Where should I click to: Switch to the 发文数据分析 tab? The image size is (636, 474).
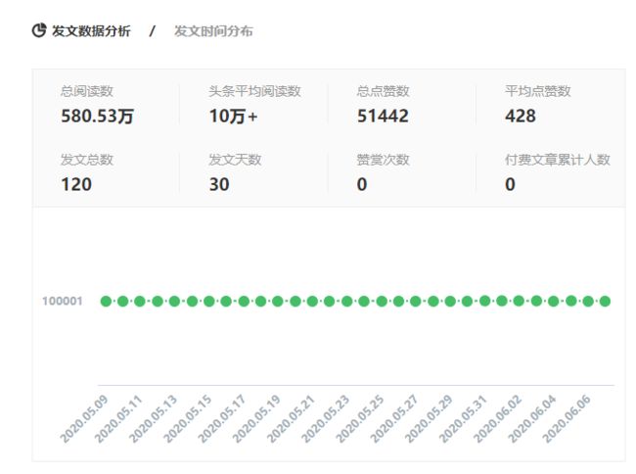91,30
